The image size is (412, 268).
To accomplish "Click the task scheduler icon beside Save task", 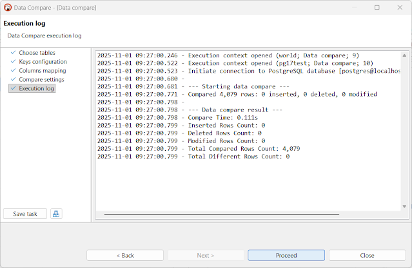I will pyautogui.click(x=56, y=214).
